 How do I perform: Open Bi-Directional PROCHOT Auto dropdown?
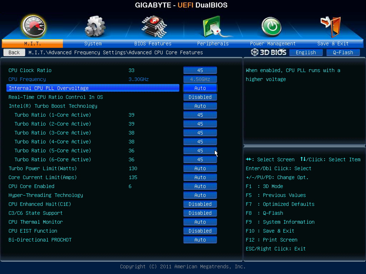point(200,240)
